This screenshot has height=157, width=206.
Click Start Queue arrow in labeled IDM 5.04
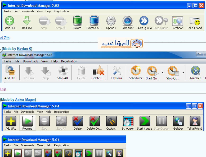[145, 121]
